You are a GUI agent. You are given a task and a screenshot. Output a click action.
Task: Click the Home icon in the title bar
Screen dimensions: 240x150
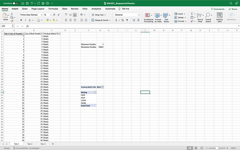click(x=23, y=3)
